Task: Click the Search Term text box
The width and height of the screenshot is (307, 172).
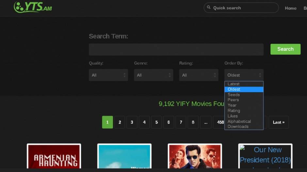Action: [x=176, y=49]
